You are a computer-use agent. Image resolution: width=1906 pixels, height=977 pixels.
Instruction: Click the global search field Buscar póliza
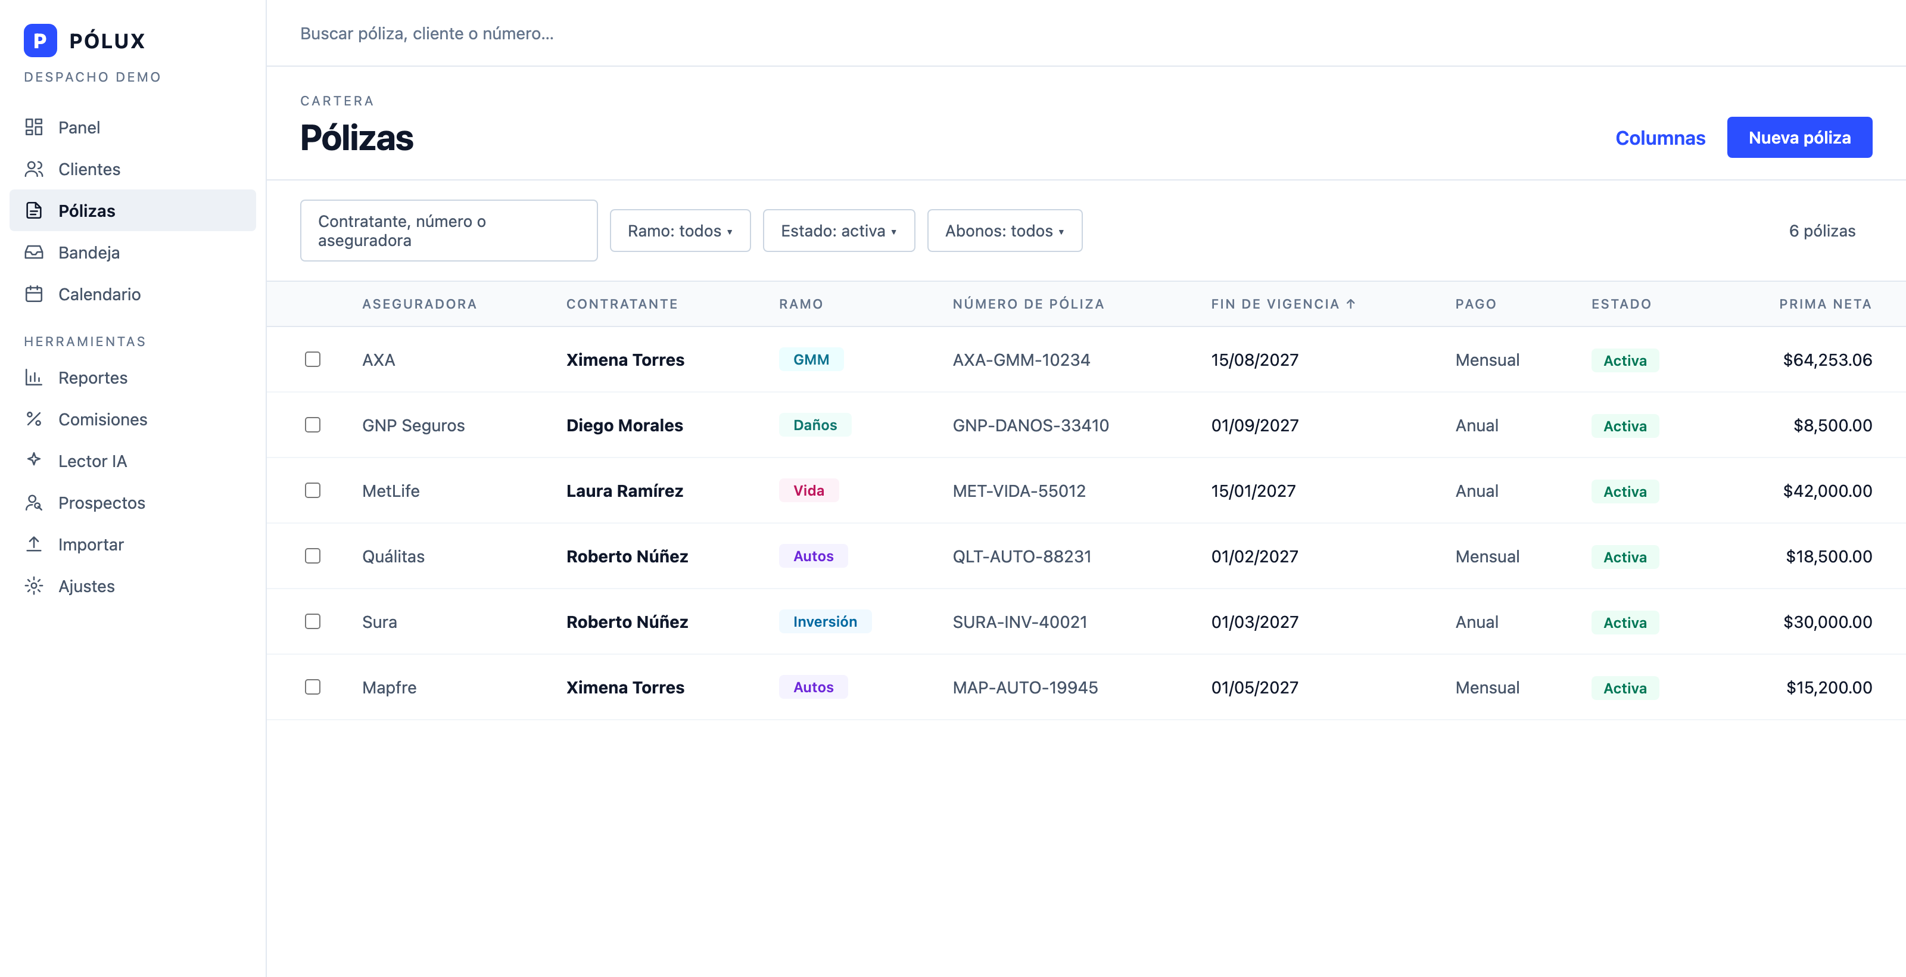[426, 33]
